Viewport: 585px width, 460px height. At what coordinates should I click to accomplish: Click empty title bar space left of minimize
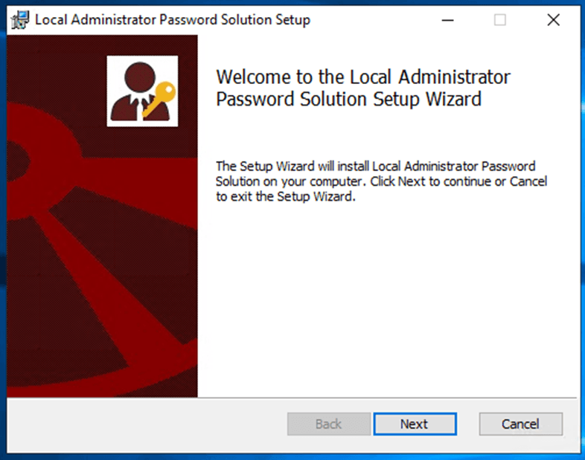[372, 20]
